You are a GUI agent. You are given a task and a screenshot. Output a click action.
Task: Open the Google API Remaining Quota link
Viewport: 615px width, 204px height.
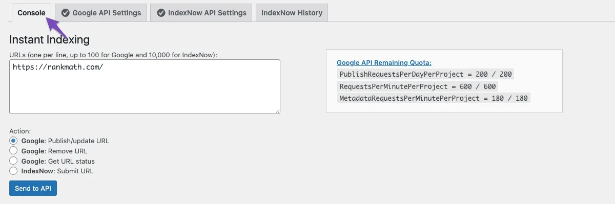pyautogui.click(x=384, y=63)
